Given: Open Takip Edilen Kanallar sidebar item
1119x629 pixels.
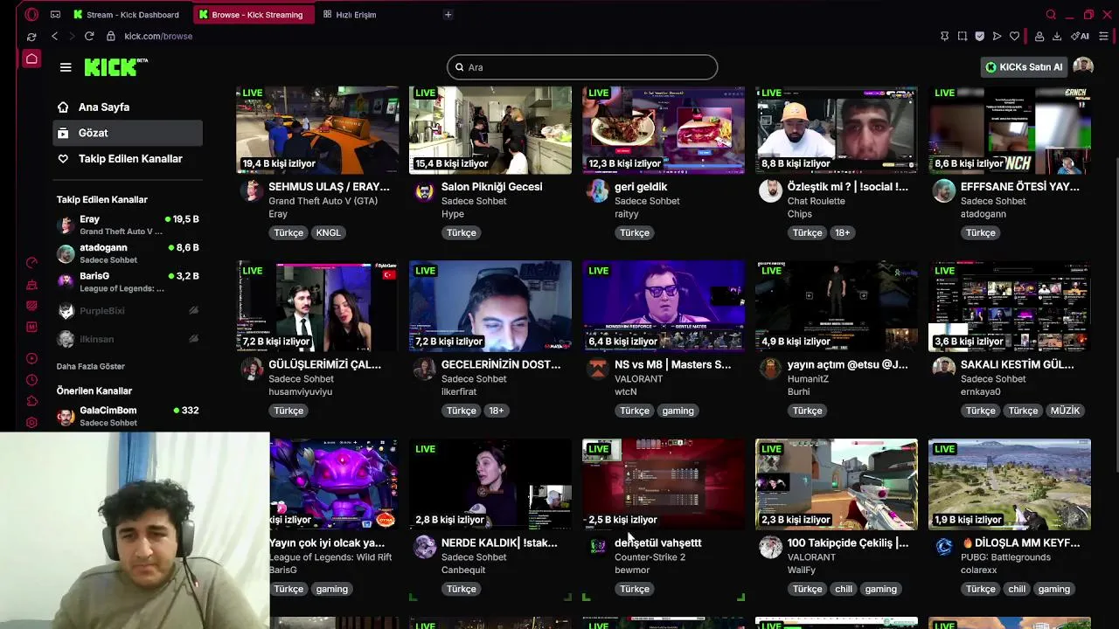Looking at the screenshot, I should [x=128, y=158].
